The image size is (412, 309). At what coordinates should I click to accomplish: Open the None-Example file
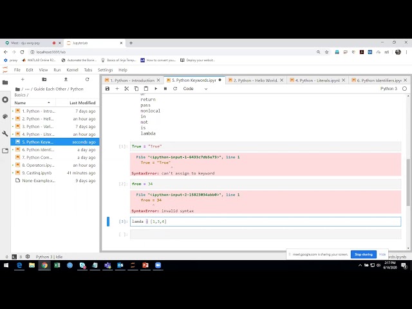click(x=55, y=180)
